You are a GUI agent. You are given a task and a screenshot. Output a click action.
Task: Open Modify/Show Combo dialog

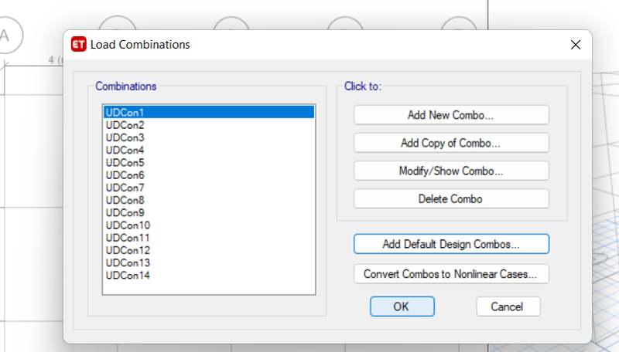tap(451, 171)
